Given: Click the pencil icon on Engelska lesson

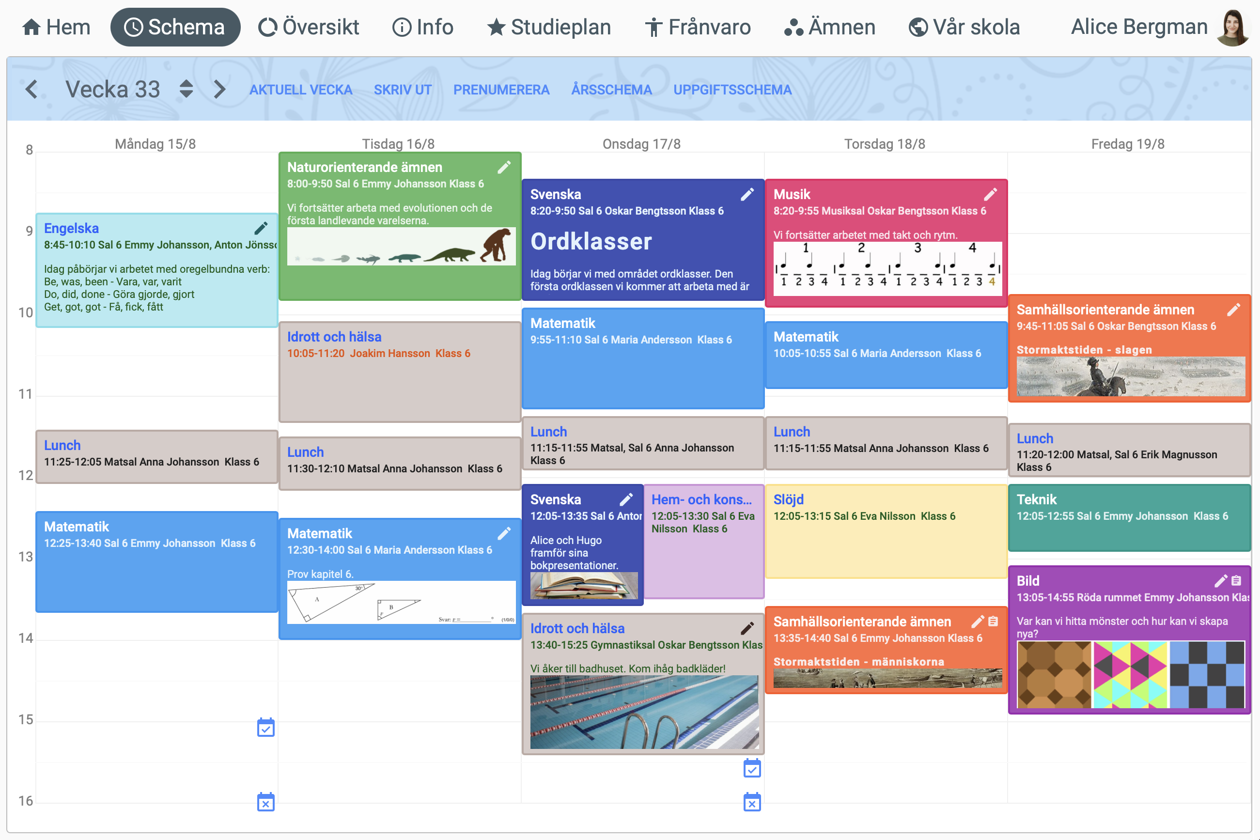Looking at the screenshot, I should pyautogui.click(x=261, y=228).
